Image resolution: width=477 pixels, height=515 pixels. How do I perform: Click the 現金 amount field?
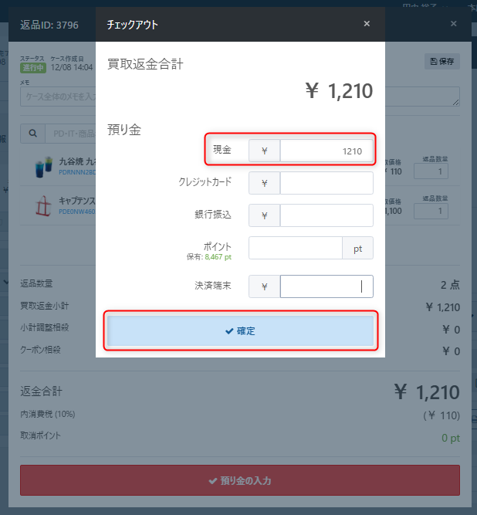pos(326,151)
